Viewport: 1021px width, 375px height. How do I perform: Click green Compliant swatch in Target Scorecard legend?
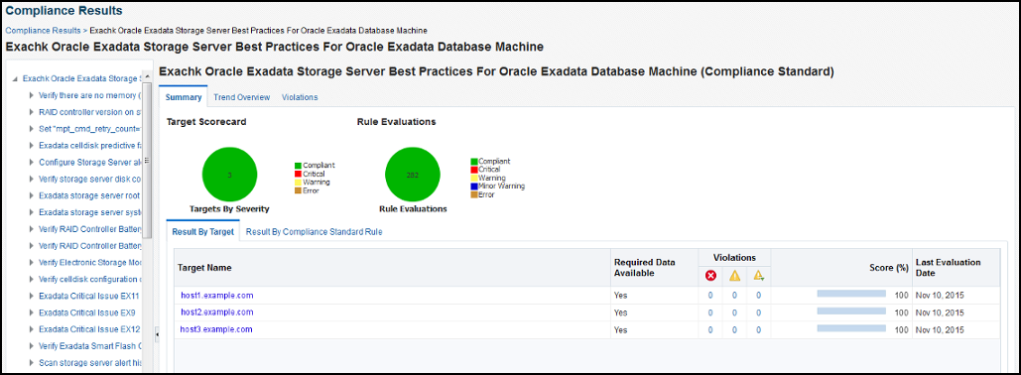click(x=298, y=166)
